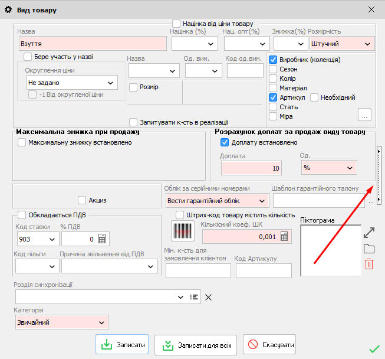Click the Назва text field
This screenshot has width=385, height=359.
click(x=92, y=44)
